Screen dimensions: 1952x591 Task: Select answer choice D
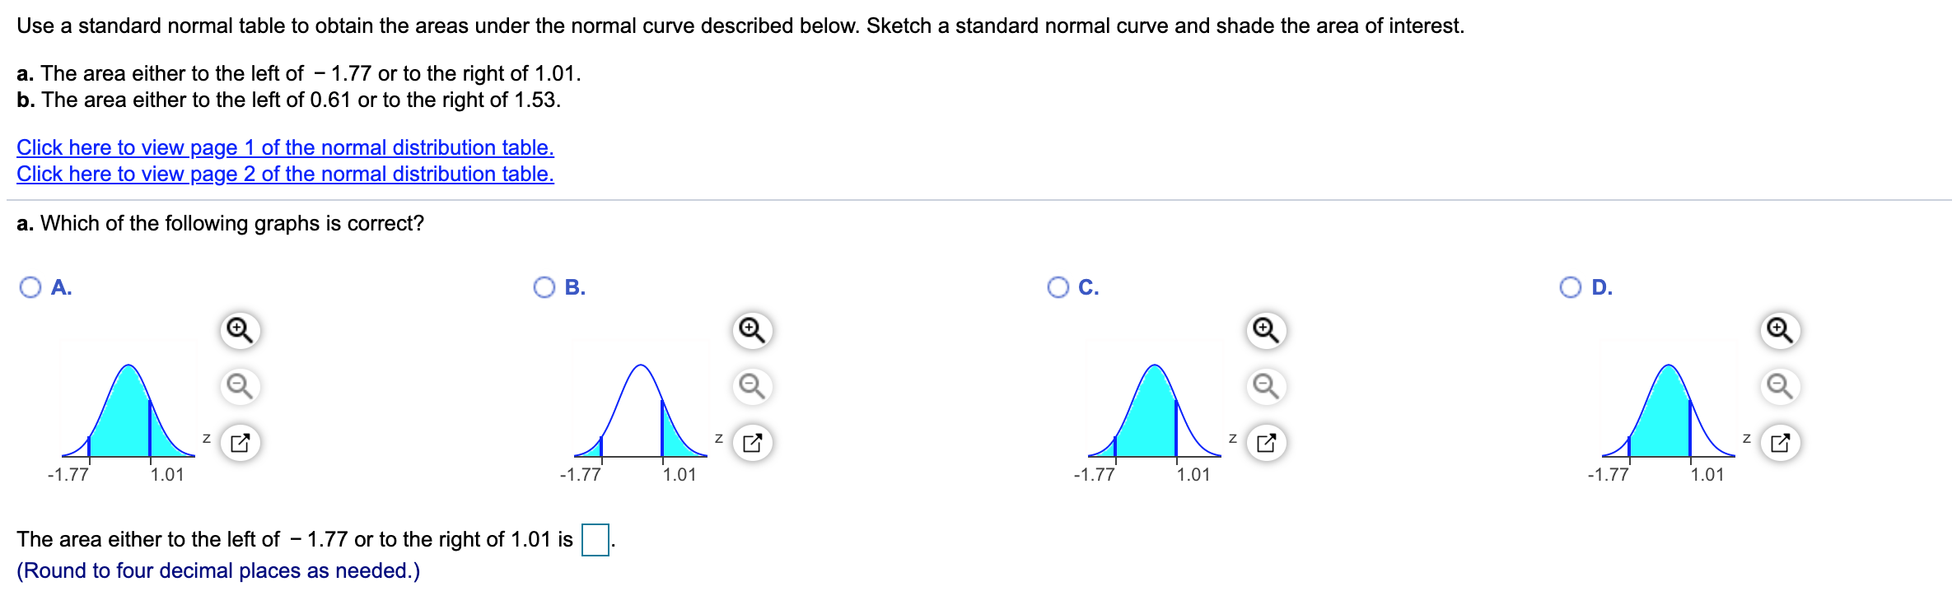pyautogui.click(x=1570, y=287)
